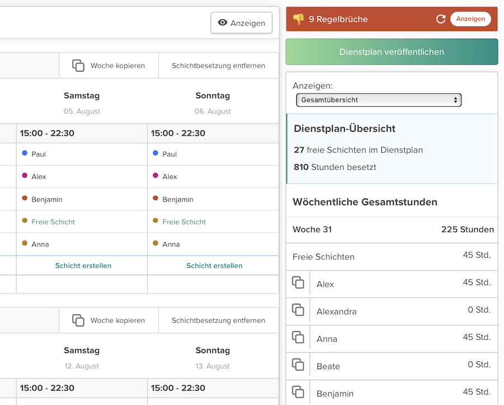
Task: Open Saturday's Freie Schicht entry
Action: 53,222
